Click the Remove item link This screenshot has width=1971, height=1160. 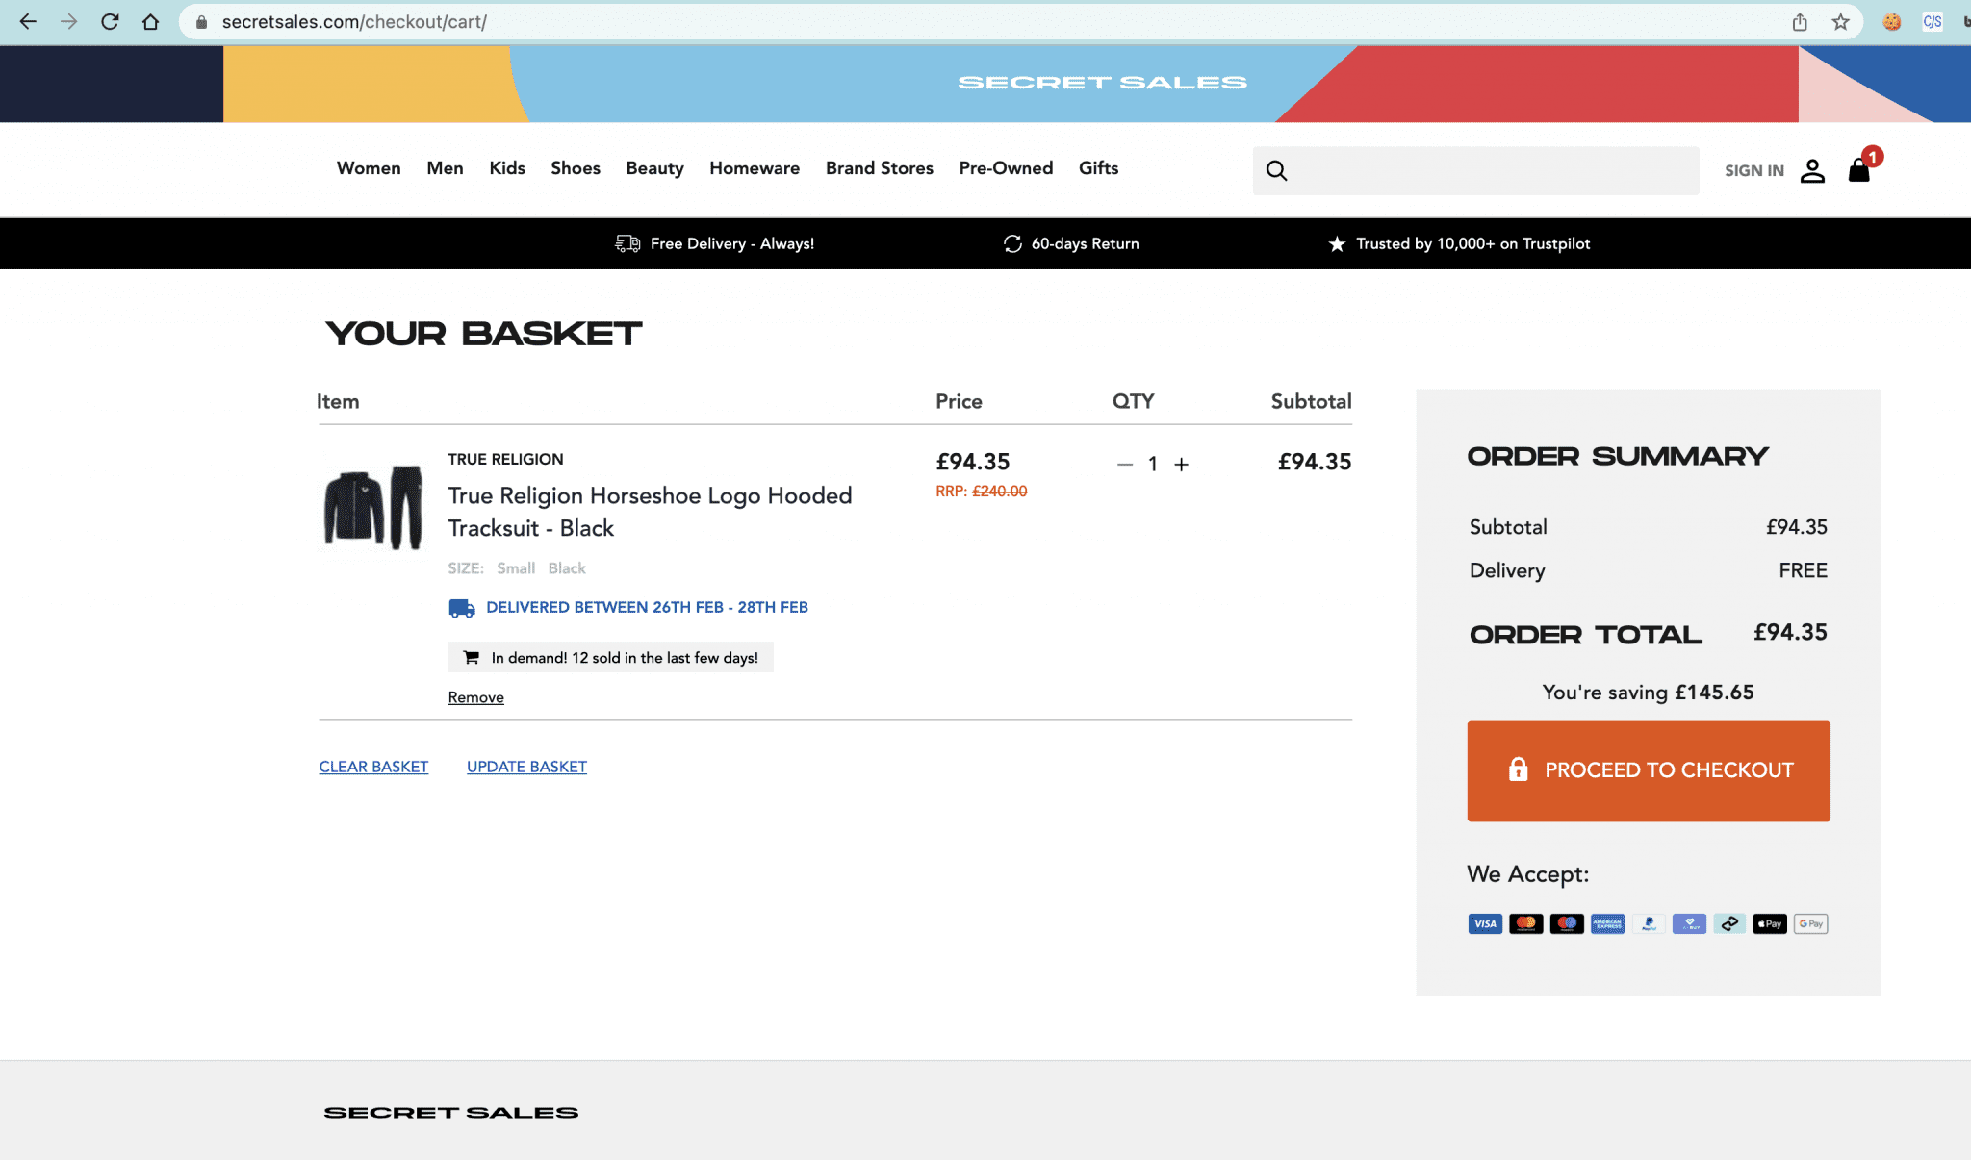475,697
